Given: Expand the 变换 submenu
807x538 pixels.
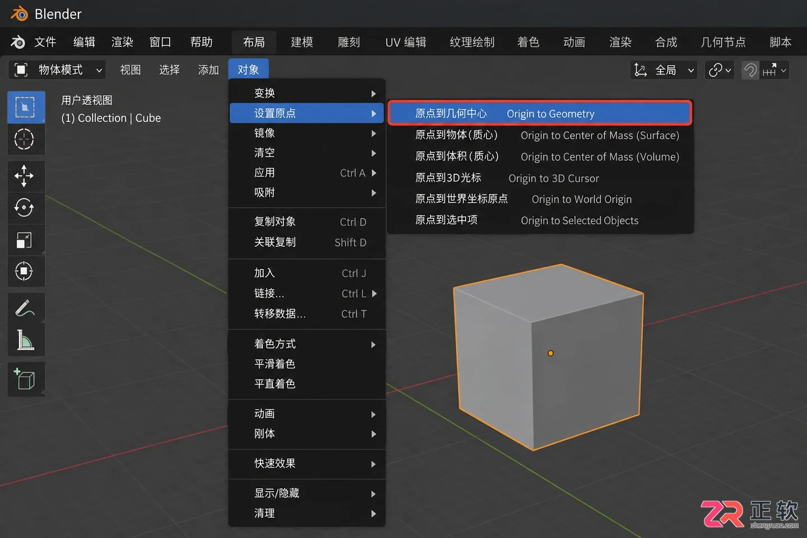Looking at the screenshot, I should [x=307, y=93].
